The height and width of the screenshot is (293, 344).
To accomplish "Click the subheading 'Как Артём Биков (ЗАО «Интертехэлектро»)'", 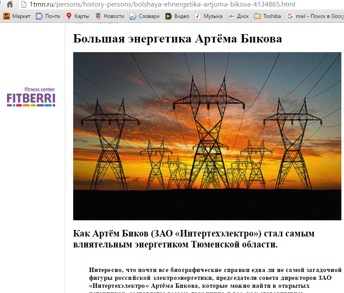I will click(167, 233).
